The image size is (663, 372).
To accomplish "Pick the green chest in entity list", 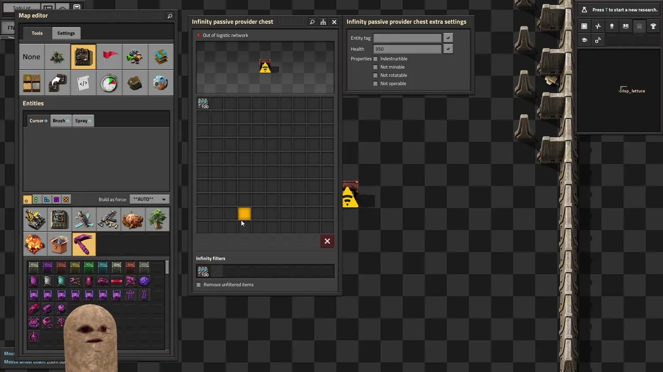I will [89, 267].
